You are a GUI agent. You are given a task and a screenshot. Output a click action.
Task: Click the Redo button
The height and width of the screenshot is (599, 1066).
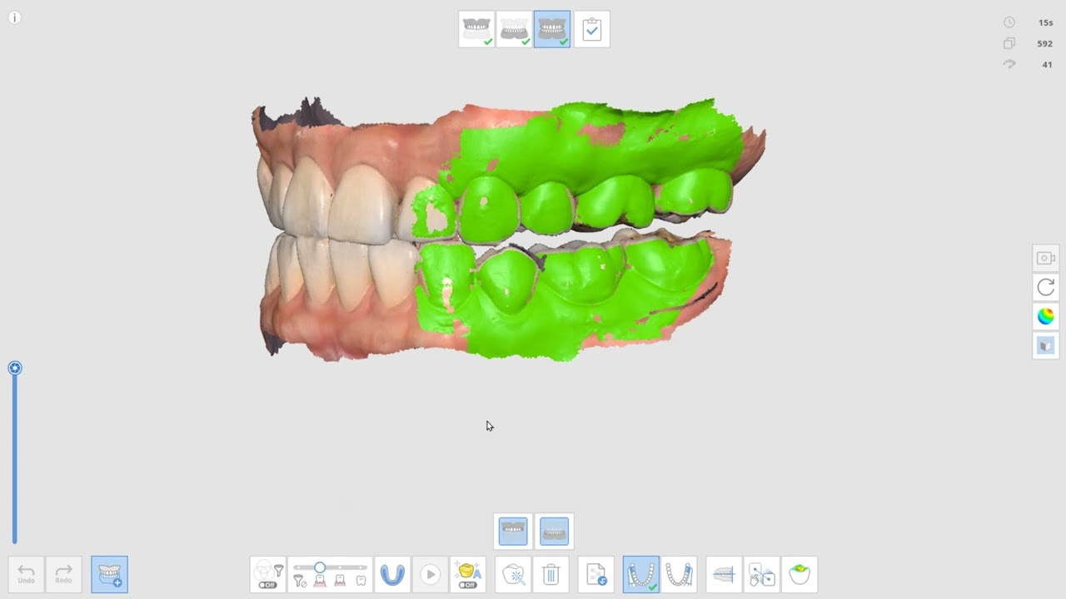point(64,574)
